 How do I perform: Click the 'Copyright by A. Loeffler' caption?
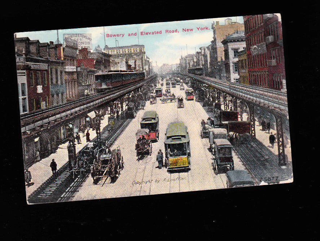click(159, 181)
